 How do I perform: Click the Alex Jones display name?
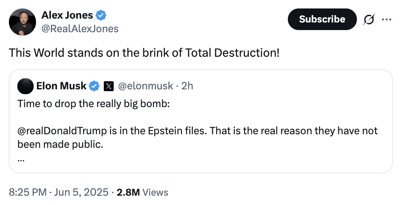67,15
